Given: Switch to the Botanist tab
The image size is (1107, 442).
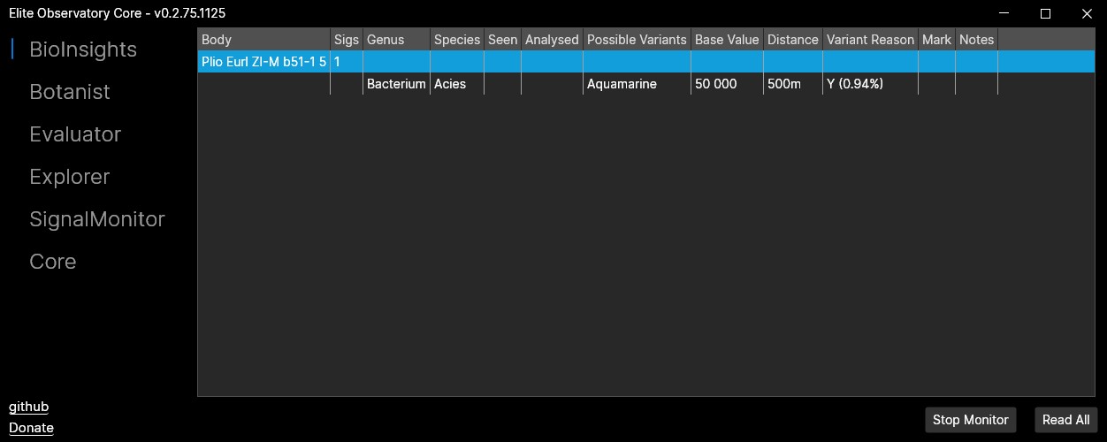Looking at the screenshot, I should [70, 92].
